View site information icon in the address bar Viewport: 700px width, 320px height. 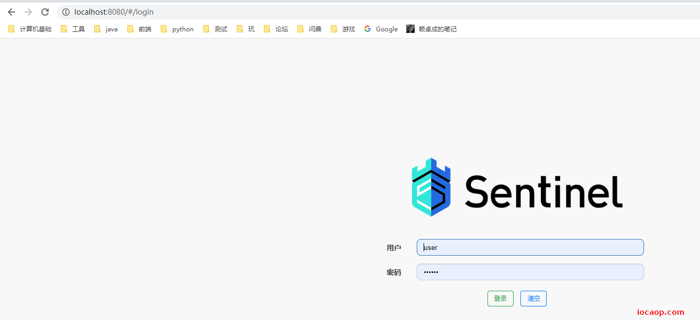click(66, 12)
